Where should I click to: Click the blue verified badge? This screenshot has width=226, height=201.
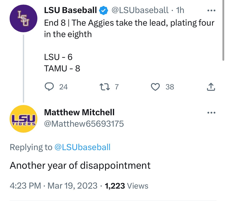103,10
